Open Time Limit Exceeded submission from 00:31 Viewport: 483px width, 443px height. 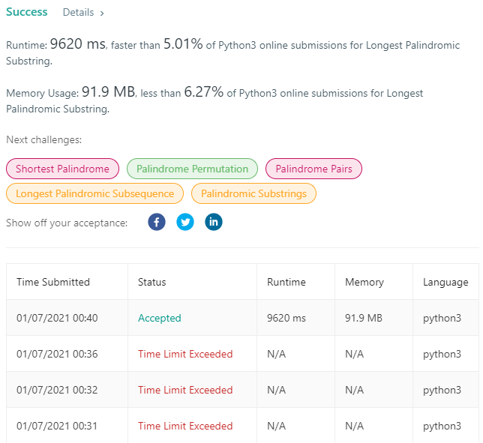(x=185, y=426)
